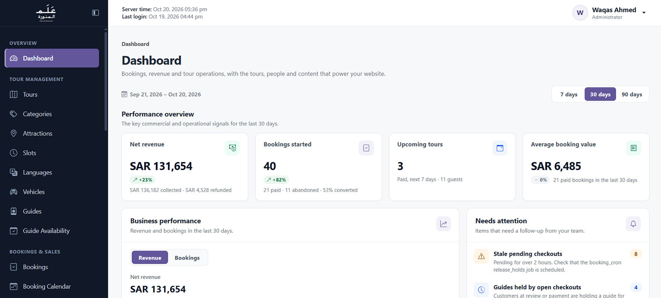Click the Dashboard gauge icon in sidebar
Screen dimensions: 661x298
click(x=14, y=58)
